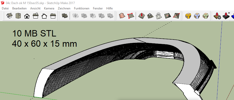
Task: Select the Flip Edge sandbox tool
Action: (x=176, y=16)
